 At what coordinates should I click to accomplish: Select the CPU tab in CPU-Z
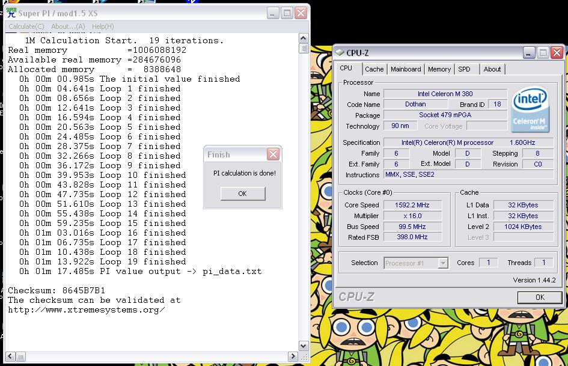(346, 68)
